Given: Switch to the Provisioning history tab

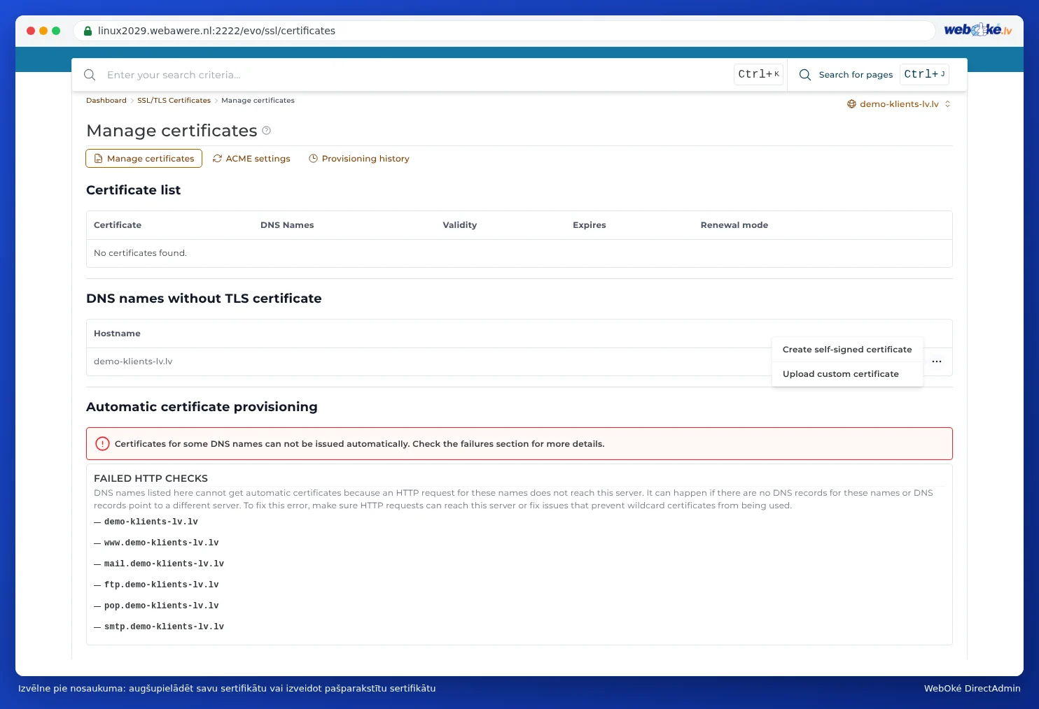Looking at the screenshot, I should tap(359, 159).
